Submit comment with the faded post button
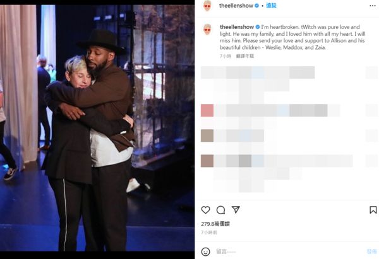The image size is (379, 259). point(372,252)
